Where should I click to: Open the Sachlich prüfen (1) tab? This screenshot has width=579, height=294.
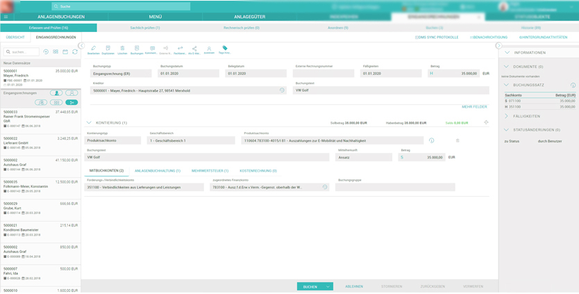[145, 28]
